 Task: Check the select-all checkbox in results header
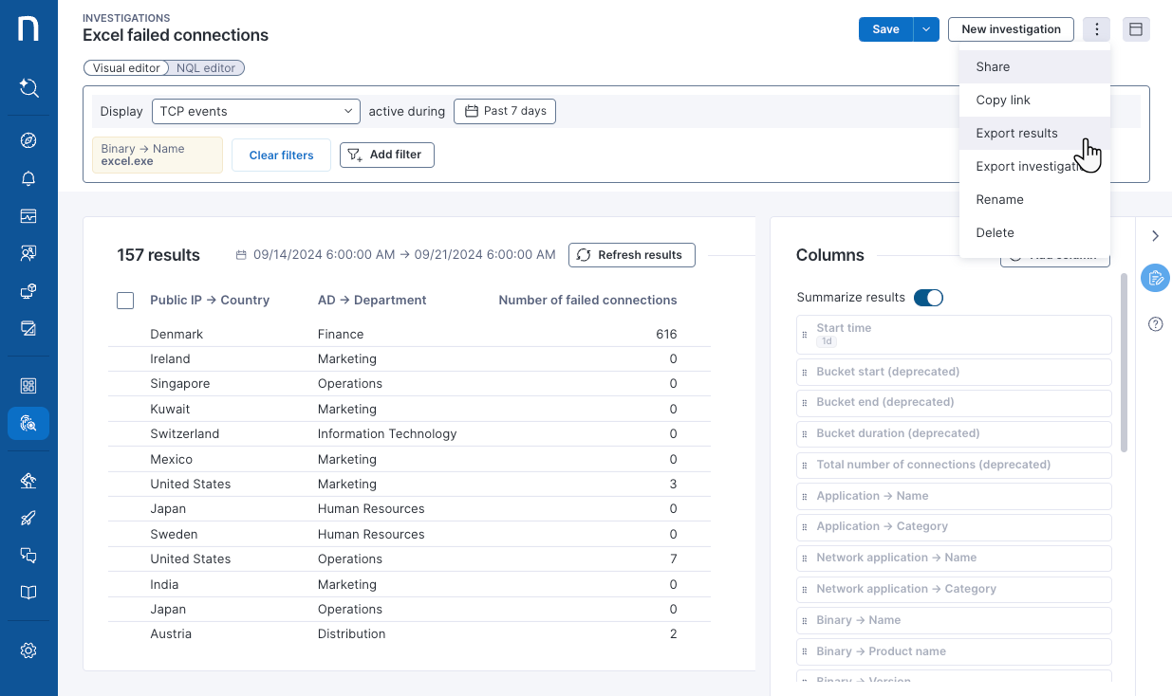(125, 301)
